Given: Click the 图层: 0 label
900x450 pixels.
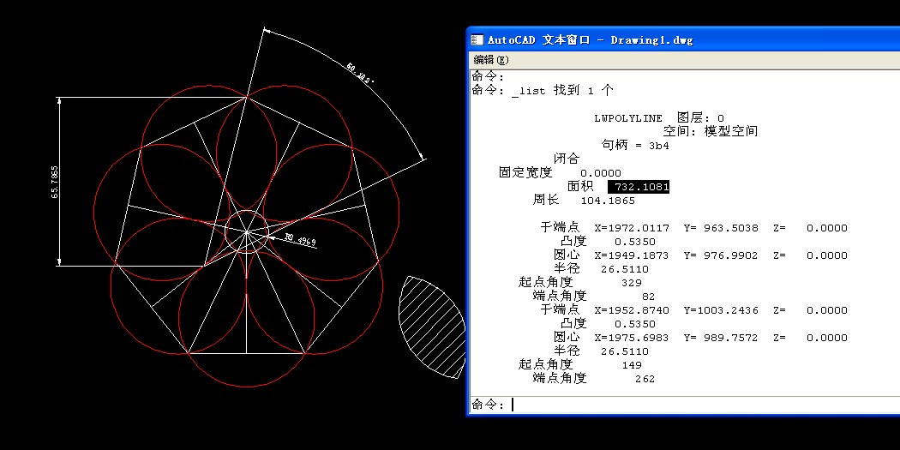Looking at the screenshot, I should [700, 118].
